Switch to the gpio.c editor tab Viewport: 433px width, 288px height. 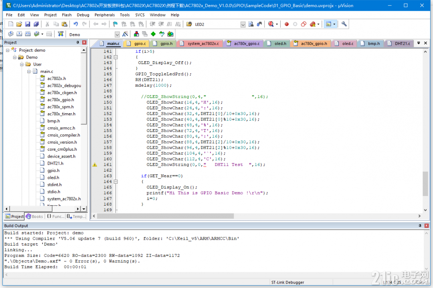(x=137, y=44)
